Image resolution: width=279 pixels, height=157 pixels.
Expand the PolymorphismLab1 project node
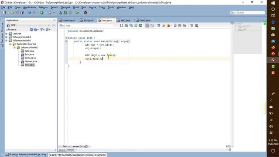click(7, 37)
